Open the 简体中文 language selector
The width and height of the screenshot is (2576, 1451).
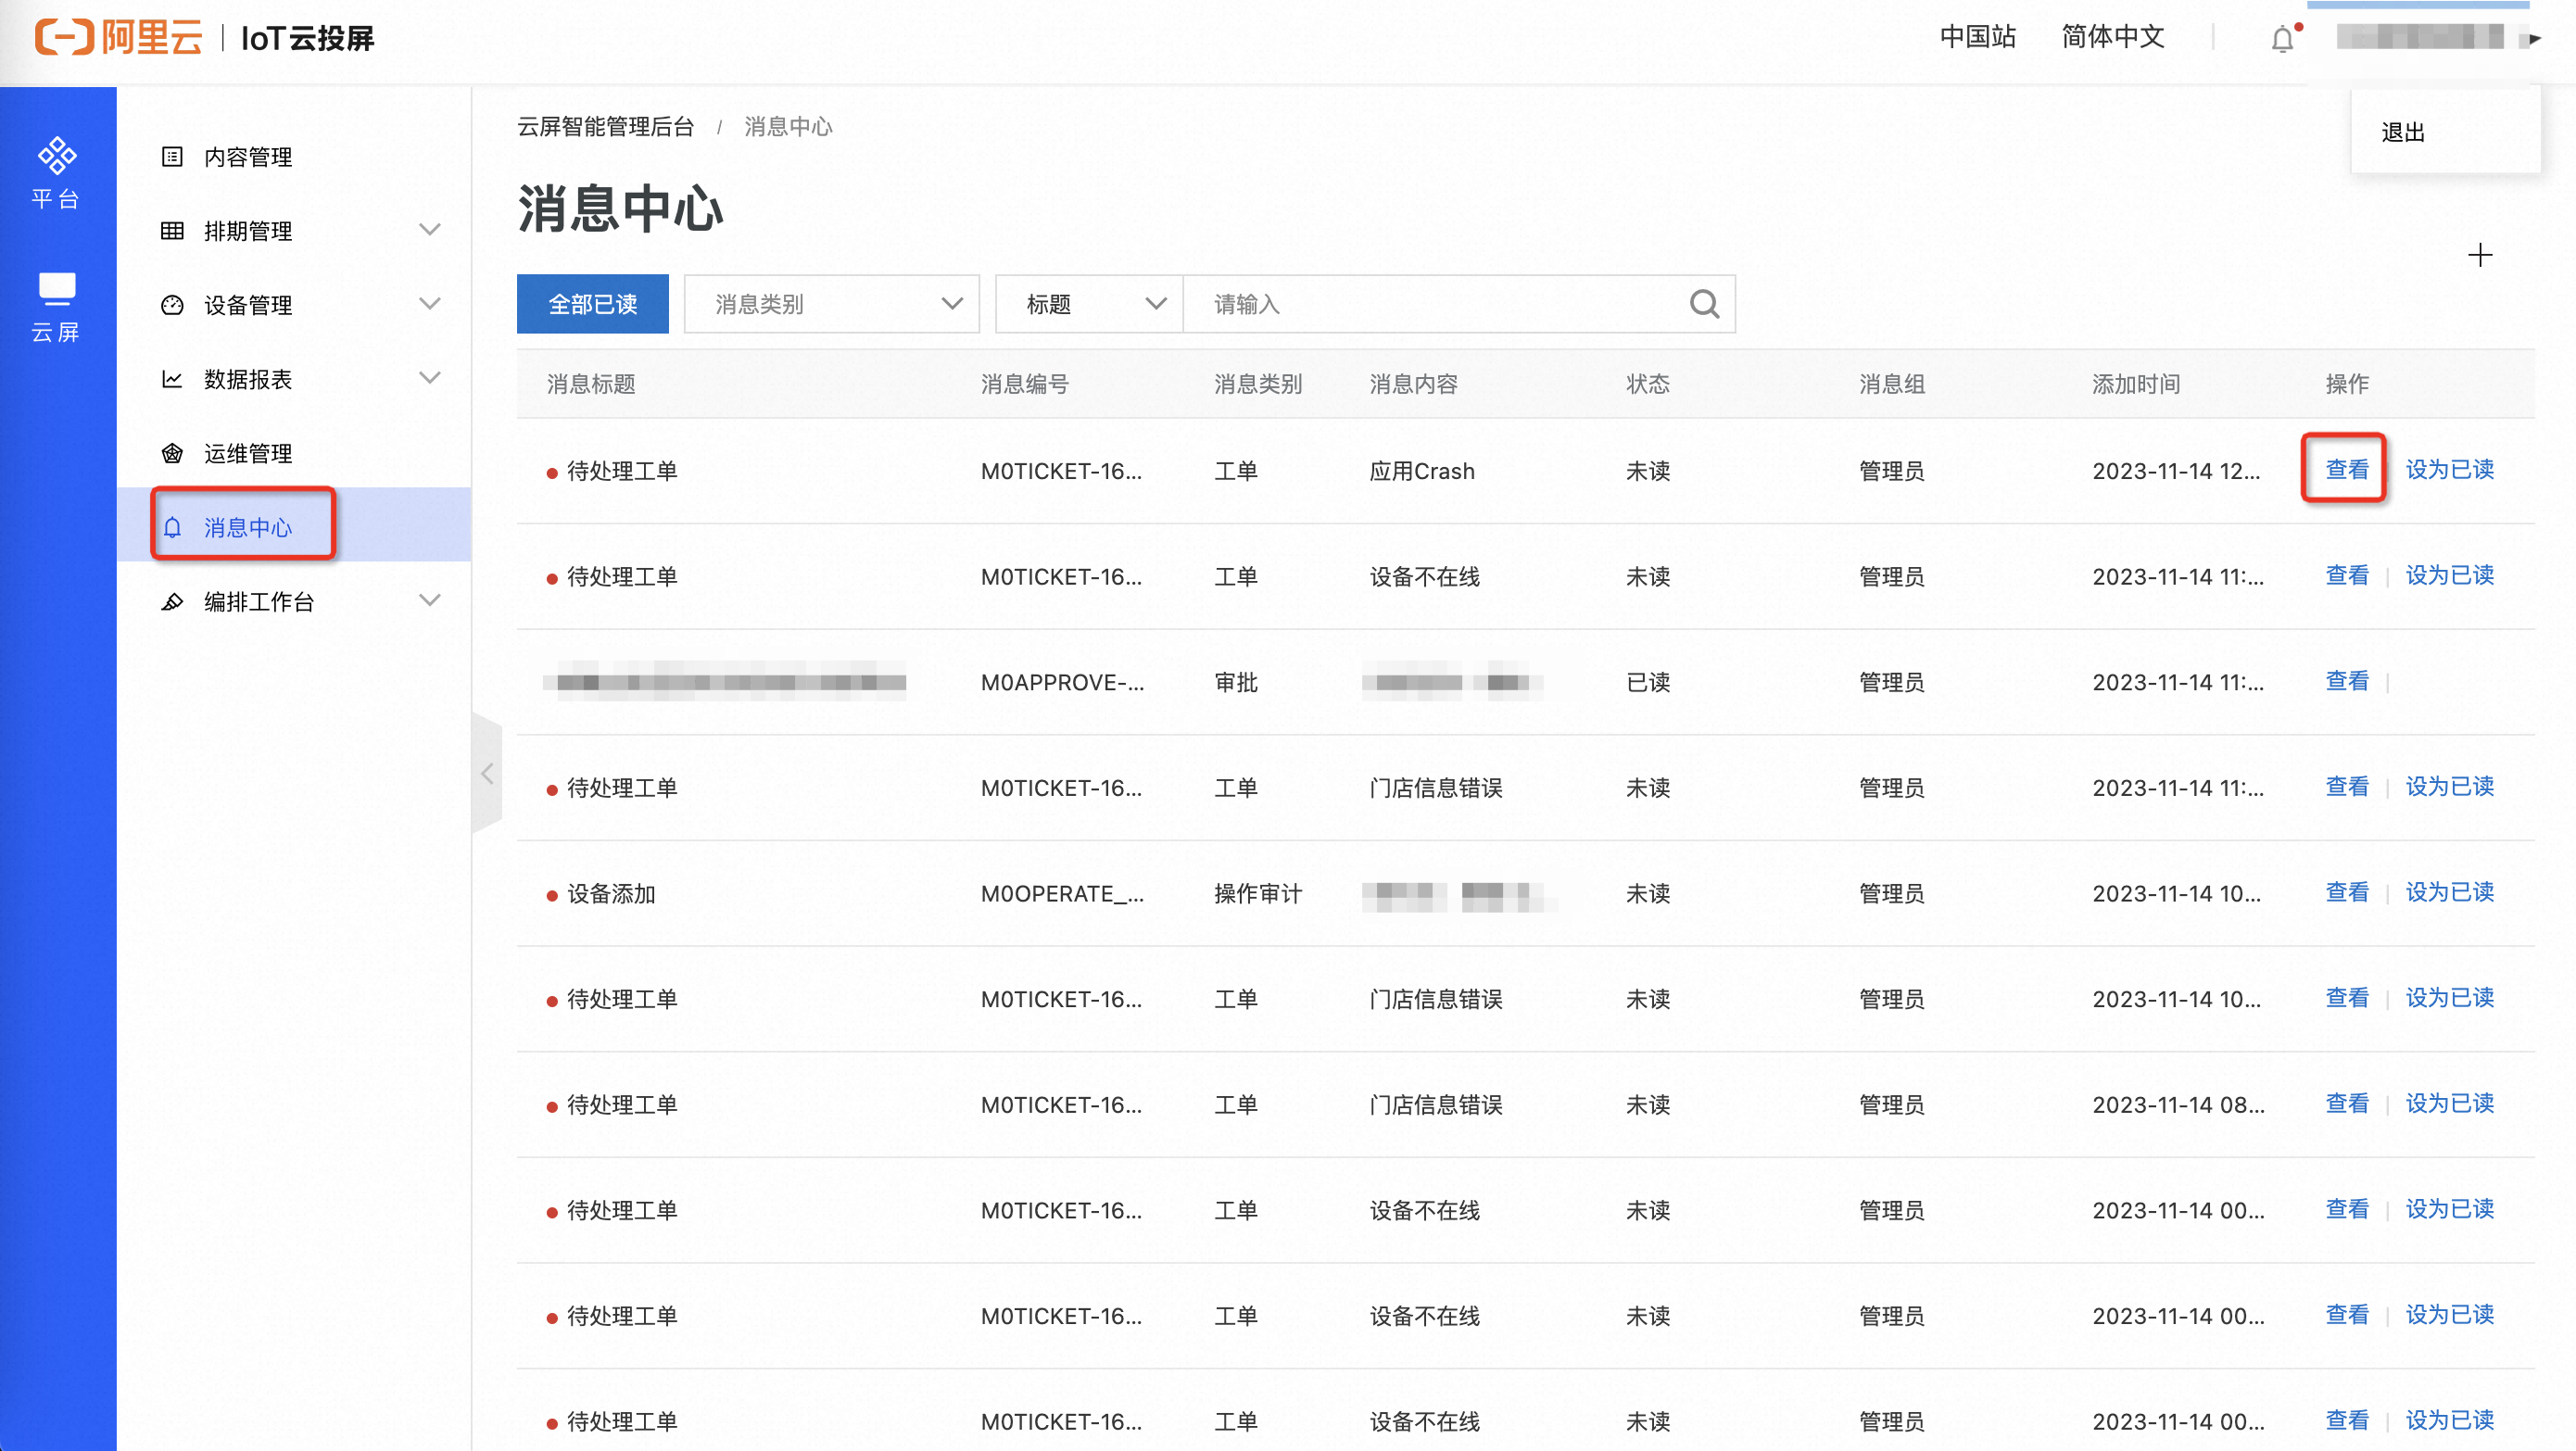pos(2112,37)
